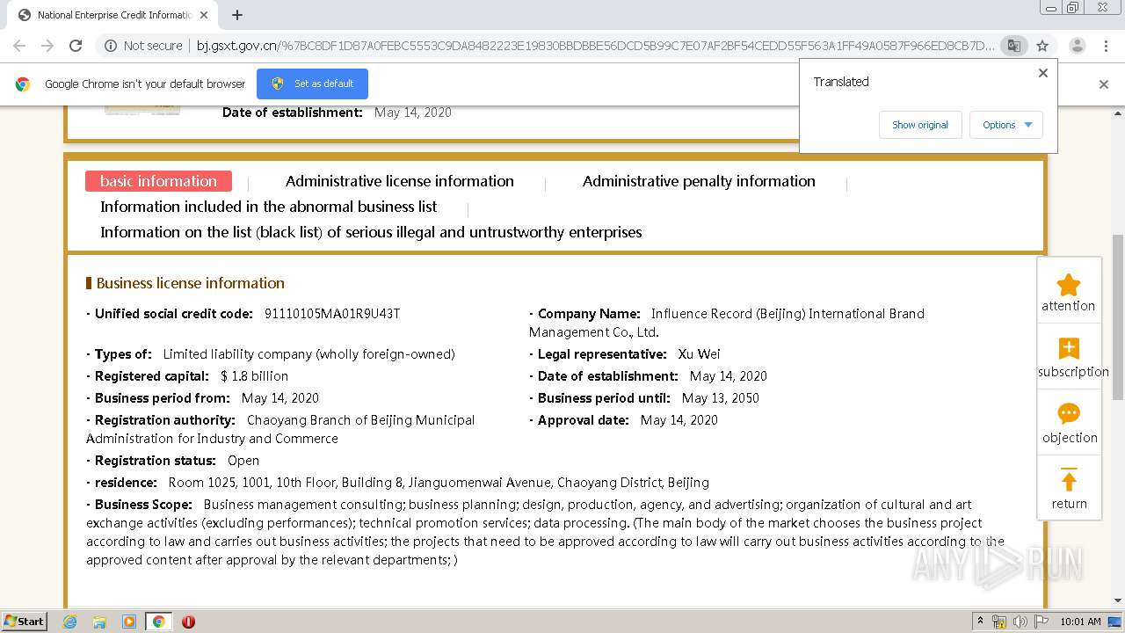Viewport: 1125px width, 633px height.
Task: Click the Registration status value Open
Action: [243, 461]
